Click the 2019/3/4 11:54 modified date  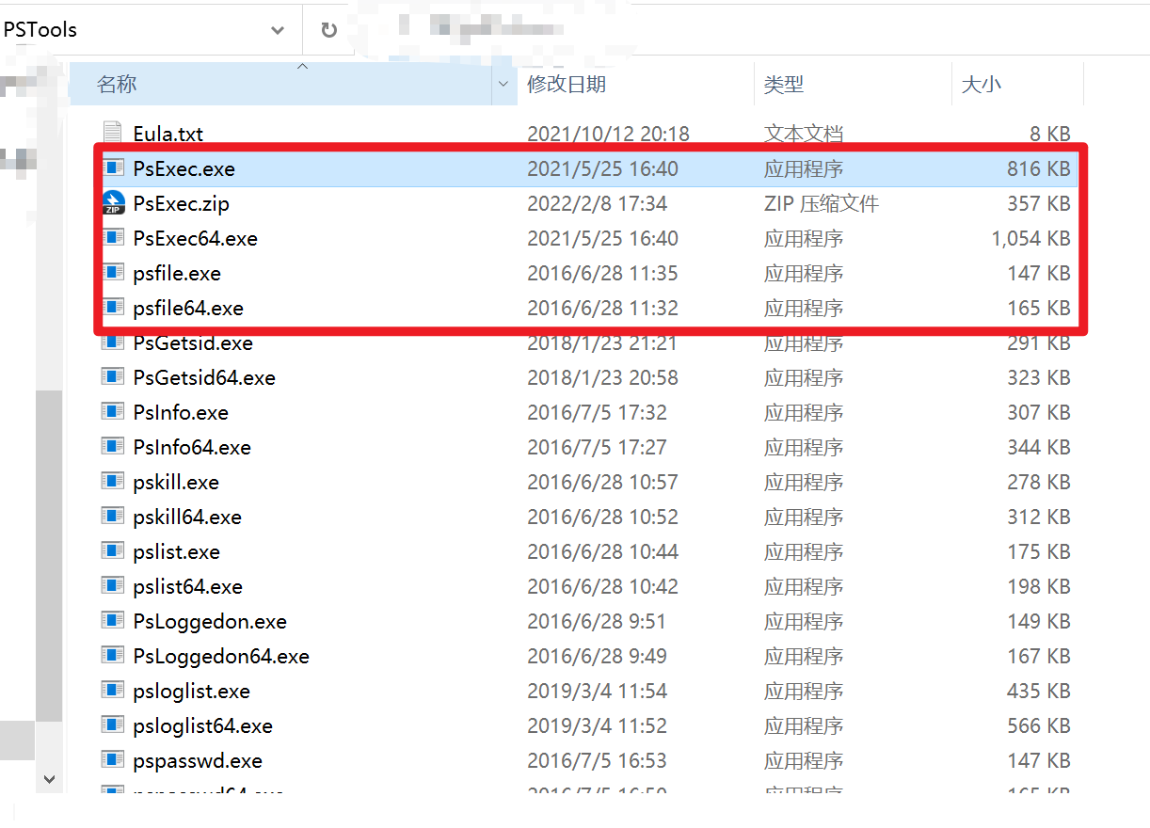(x=597, y=691)
